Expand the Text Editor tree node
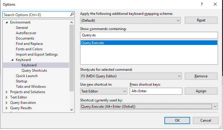The width and height of the screenshot is (223, 130). [7, 98]
